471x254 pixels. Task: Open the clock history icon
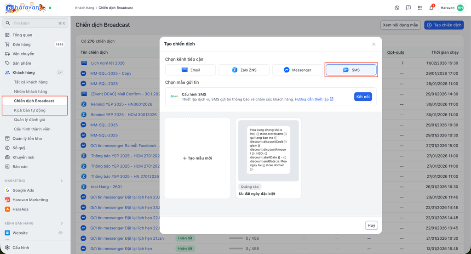[397, 8]
